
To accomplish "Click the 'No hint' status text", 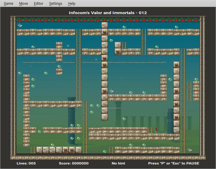I will (118, 163).
